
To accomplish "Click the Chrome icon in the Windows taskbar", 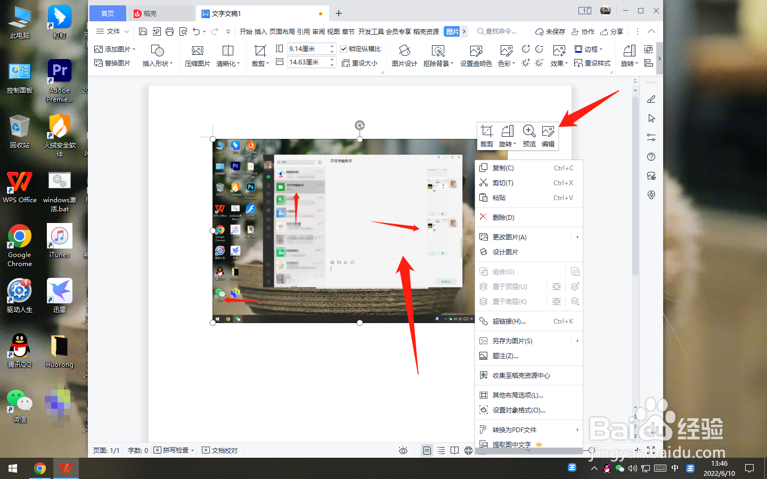I will (39, 468).
